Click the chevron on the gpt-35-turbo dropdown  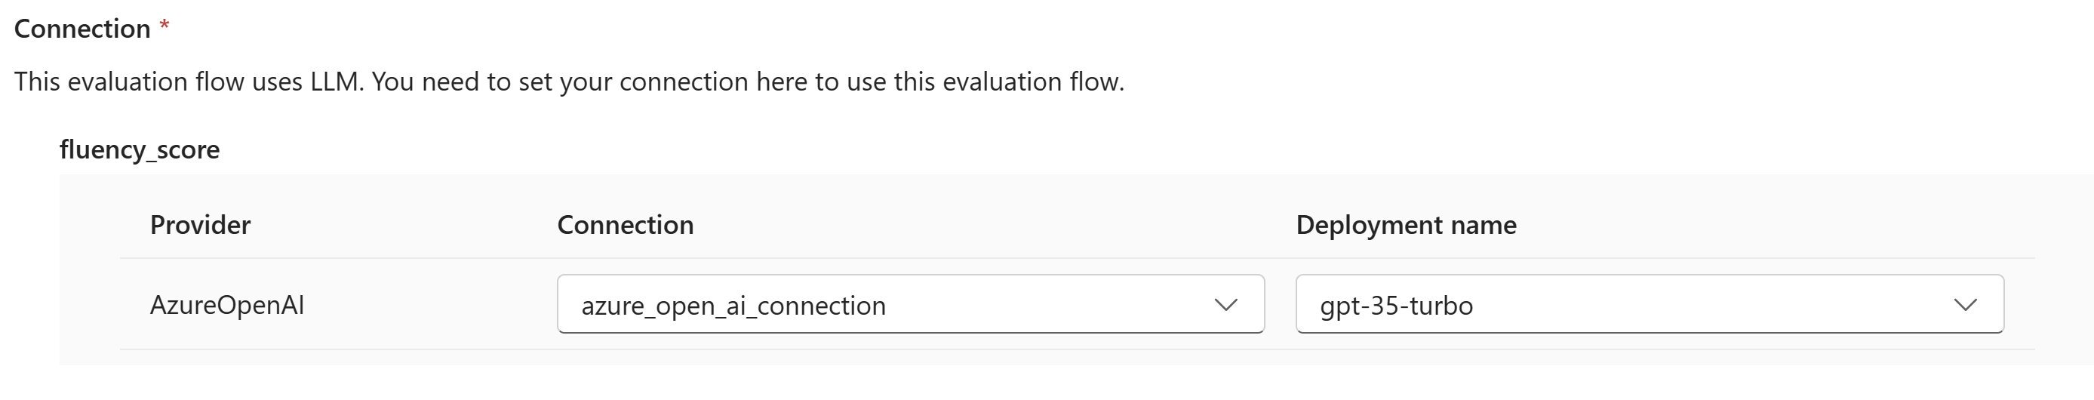[x=1965, y=305]
